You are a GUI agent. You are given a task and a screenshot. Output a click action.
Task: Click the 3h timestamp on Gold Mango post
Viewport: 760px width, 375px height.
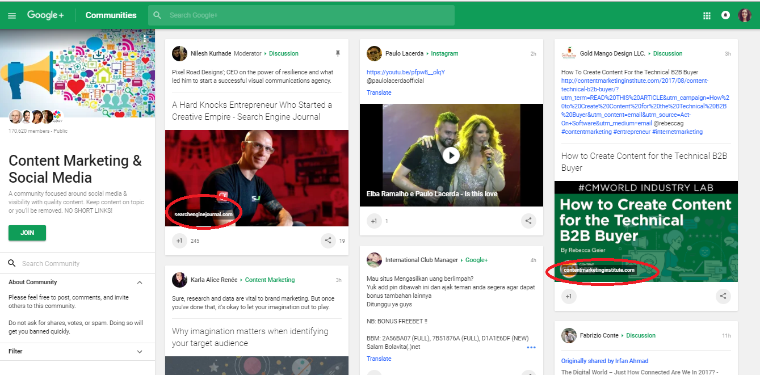pyautogui.click(x=728, y=53)
